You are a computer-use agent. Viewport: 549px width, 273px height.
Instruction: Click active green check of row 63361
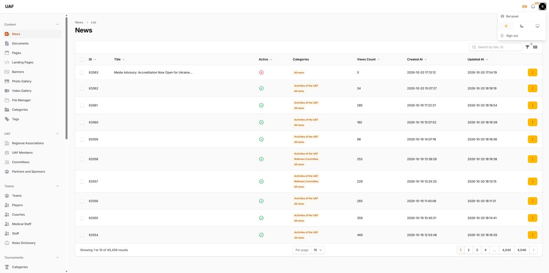coord(261,106)
